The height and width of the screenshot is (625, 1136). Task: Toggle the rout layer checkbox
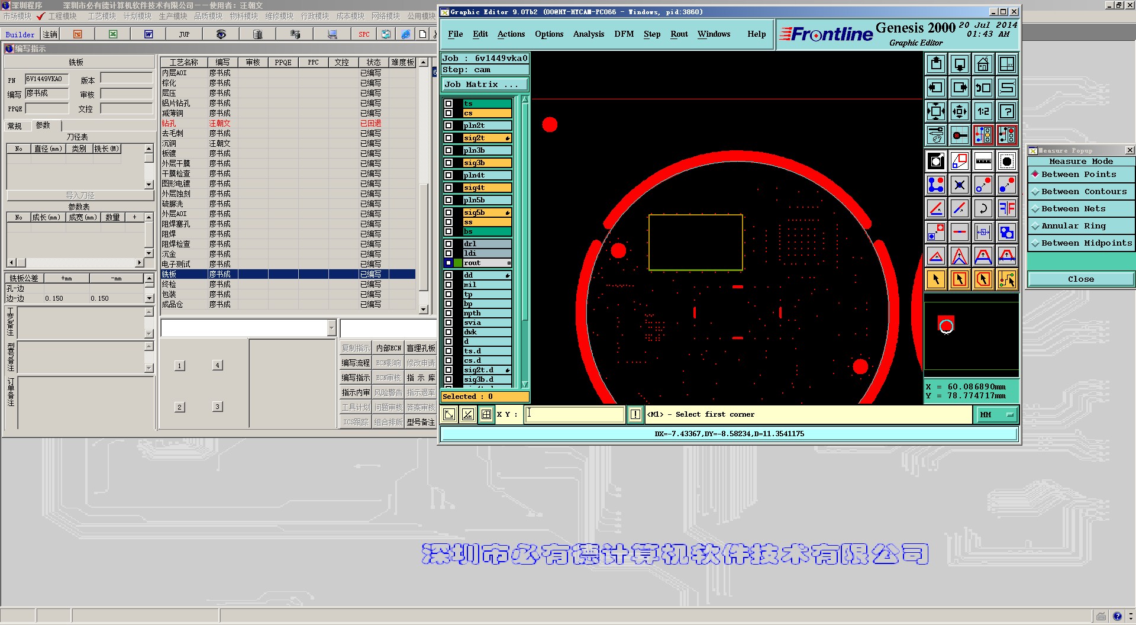coord(448,263)
